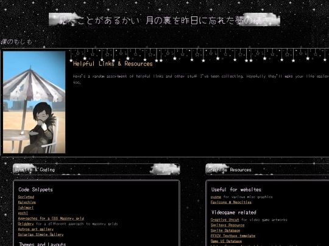Click the Themes and Layouts subheading
The image size is (329, 246).
pyautogui.click(x=43, y=244)
